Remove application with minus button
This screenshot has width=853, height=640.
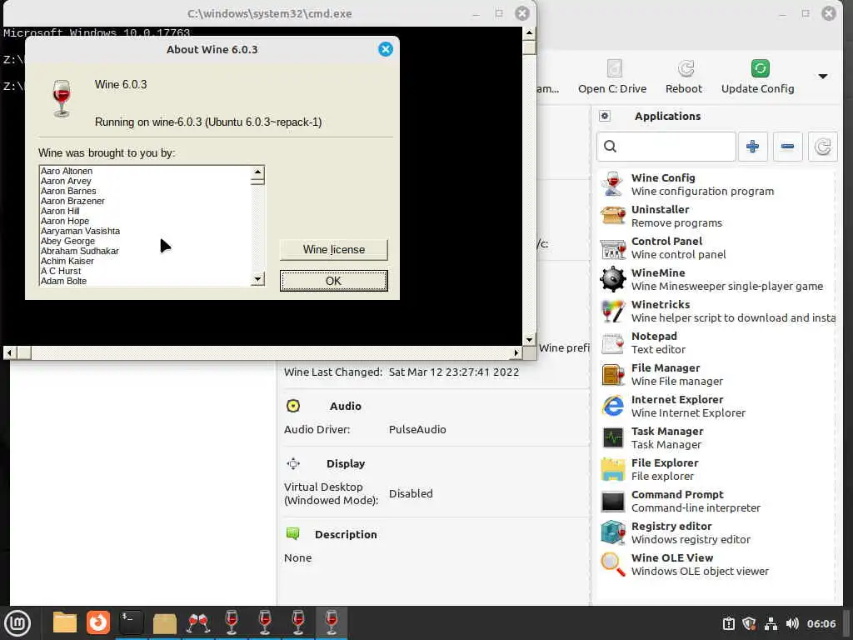tap(787, 147)
